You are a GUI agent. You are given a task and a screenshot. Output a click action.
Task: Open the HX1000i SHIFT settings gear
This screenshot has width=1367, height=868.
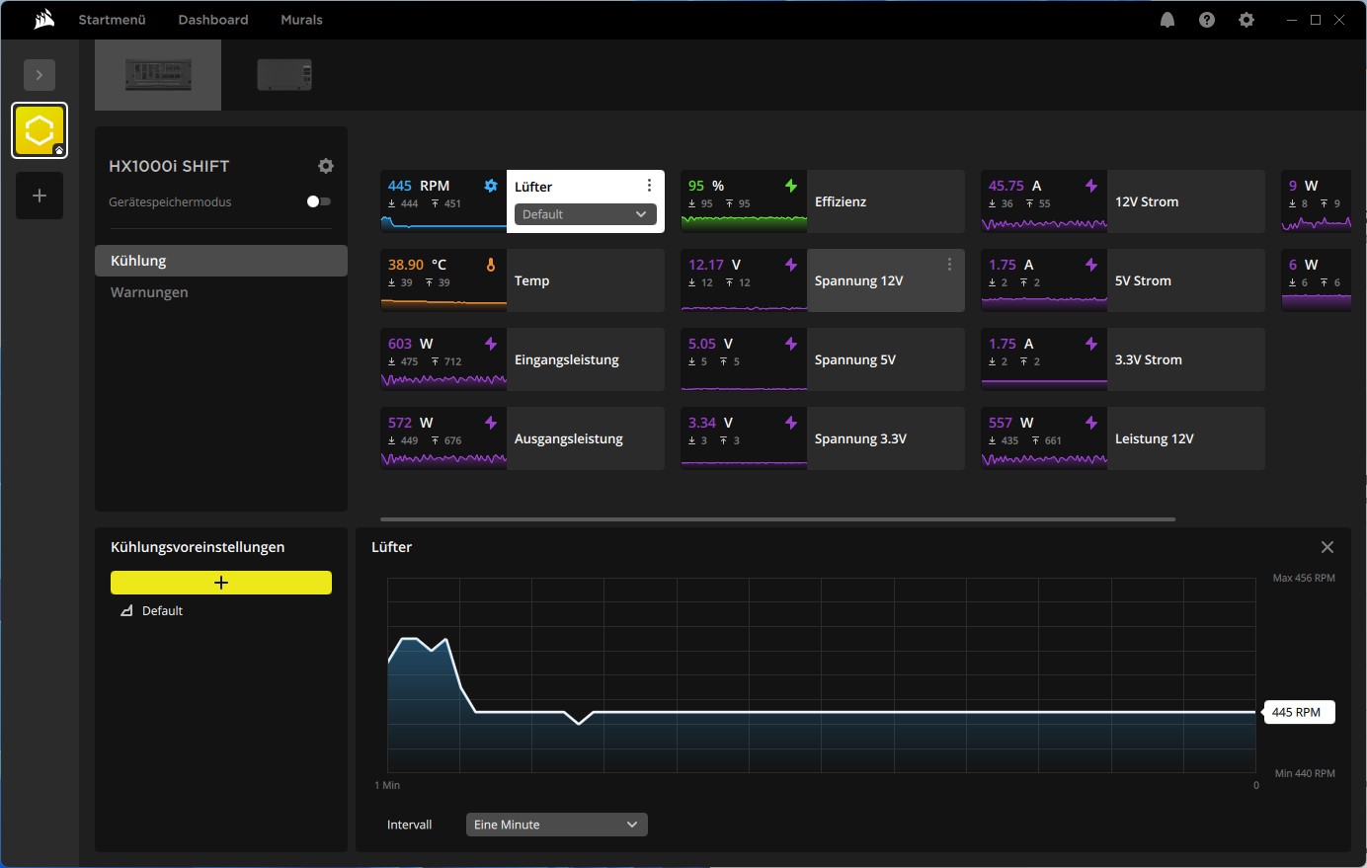(326, 166)
